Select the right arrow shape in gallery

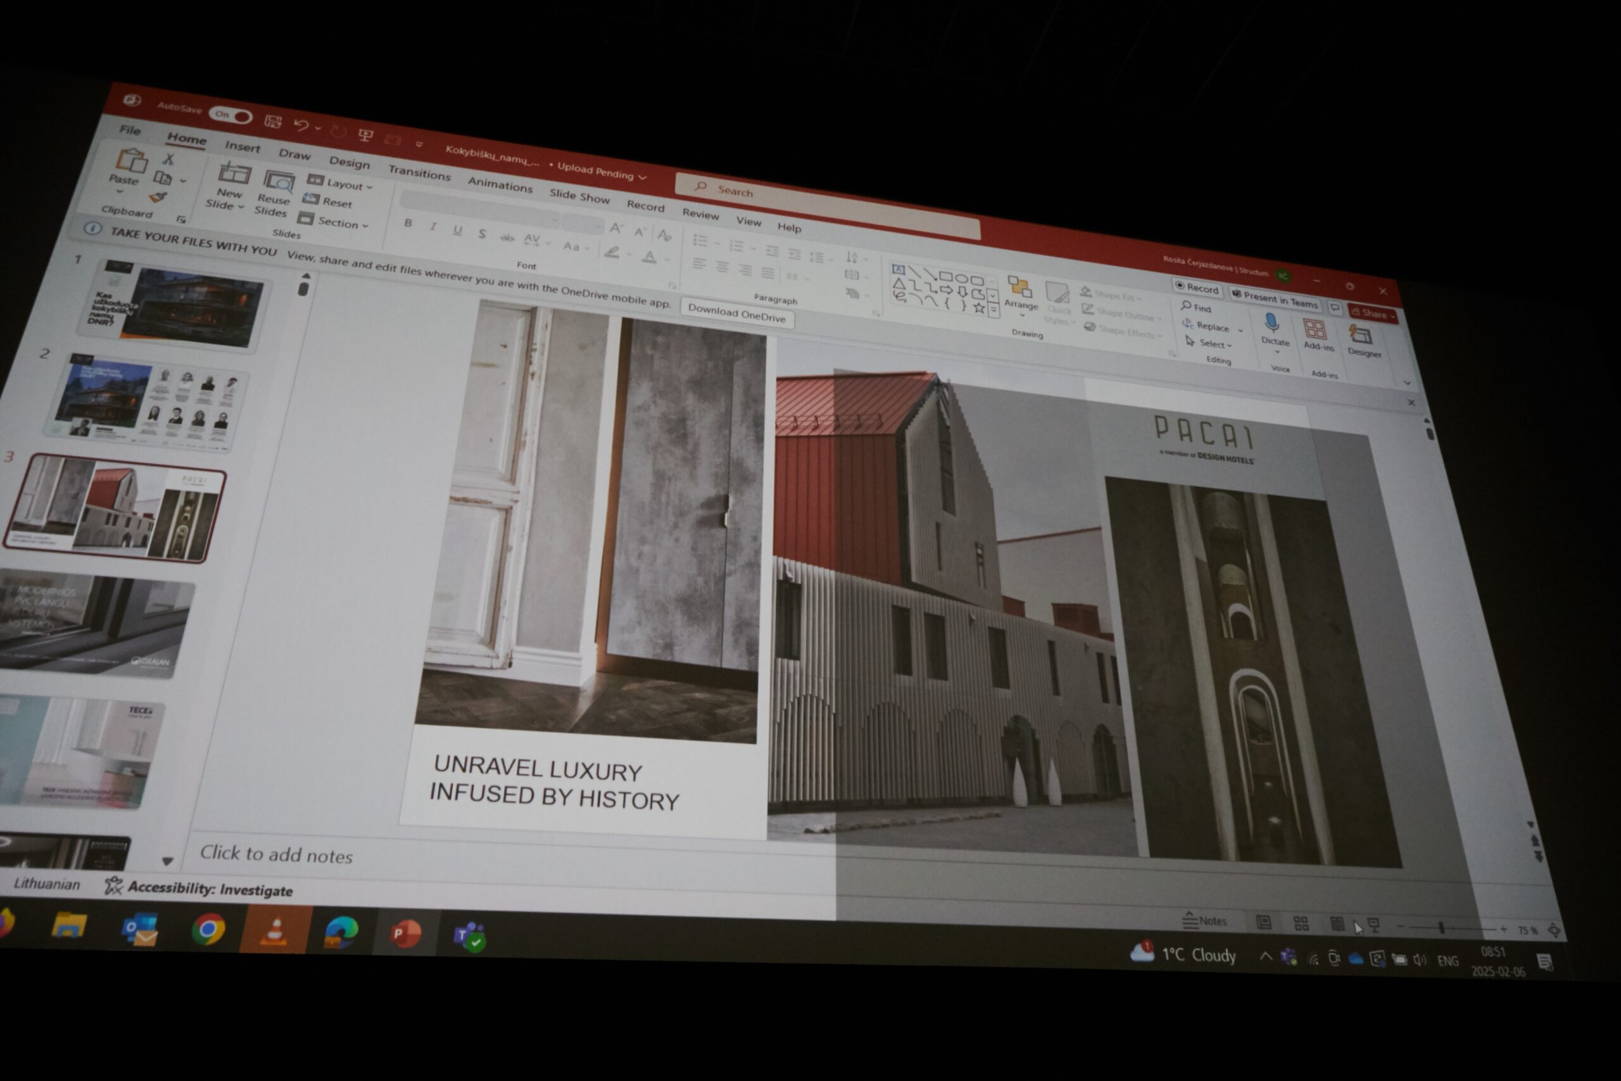click(x=946, y=290)
